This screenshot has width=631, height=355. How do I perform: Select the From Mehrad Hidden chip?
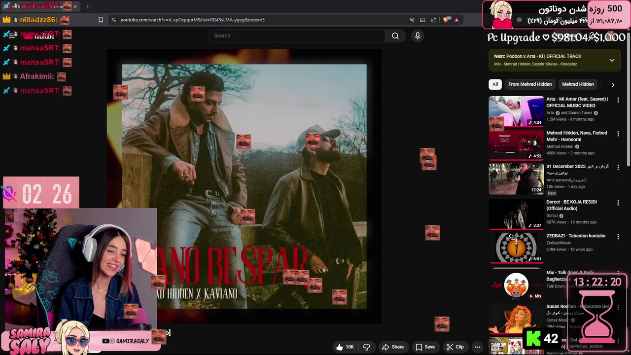(530, 84)
